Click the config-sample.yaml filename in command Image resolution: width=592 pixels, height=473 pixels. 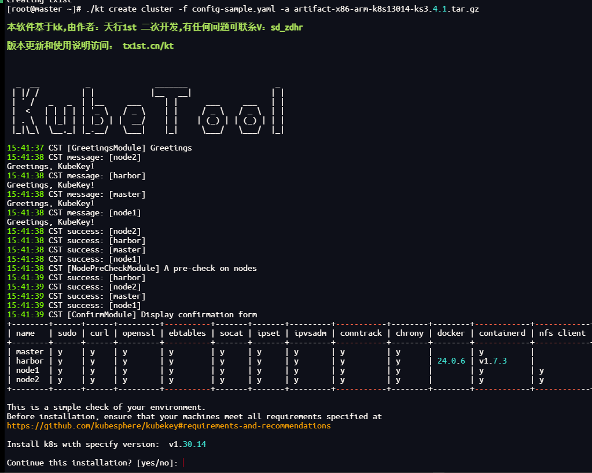point(234,9)
